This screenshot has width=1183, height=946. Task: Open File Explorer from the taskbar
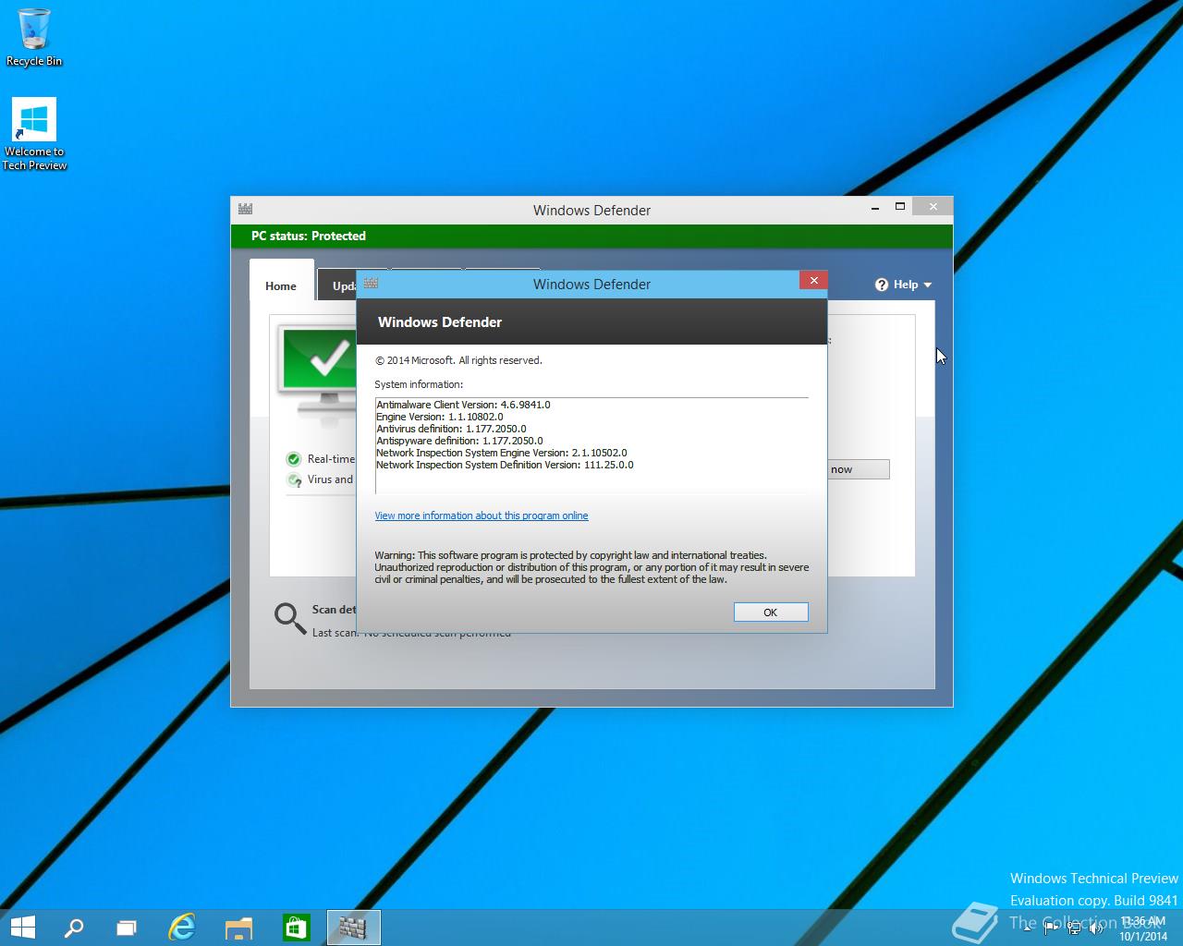238,928
